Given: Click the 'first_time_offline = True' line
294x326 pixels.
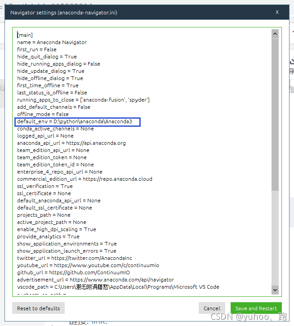Looking at the screenshot, I should pyautogui.click(x=48, y=85).
